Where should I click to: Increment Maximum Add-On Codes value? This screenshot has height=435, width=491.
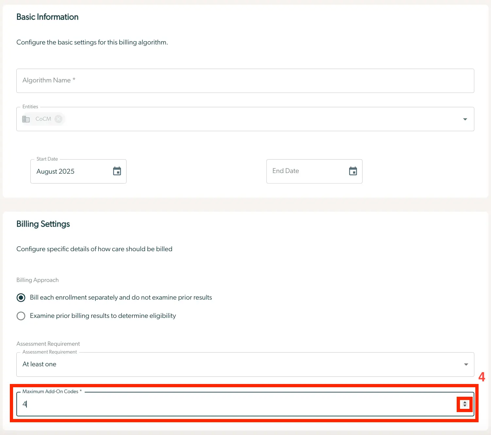[x=465, y=402]
